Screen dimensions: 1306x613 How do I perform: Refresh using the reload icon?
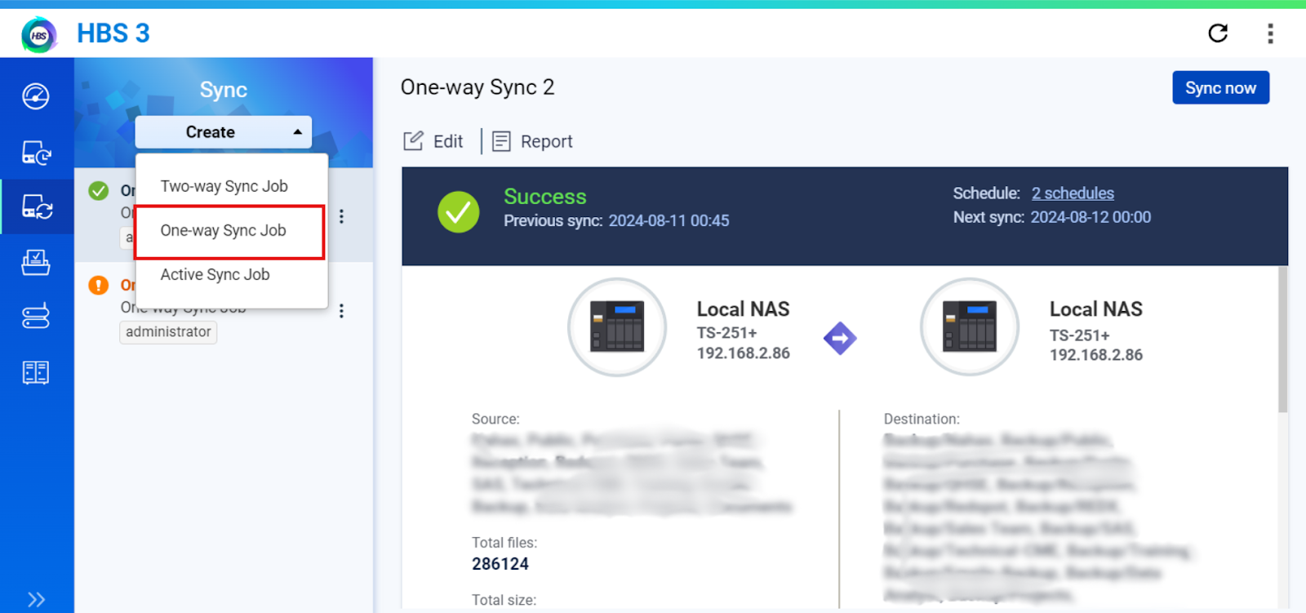(x=1218, y=33)
